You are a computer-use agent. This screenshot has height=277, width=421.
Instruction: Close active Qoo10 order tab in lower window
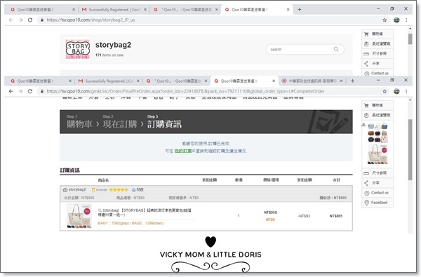[x=274, y=81]
